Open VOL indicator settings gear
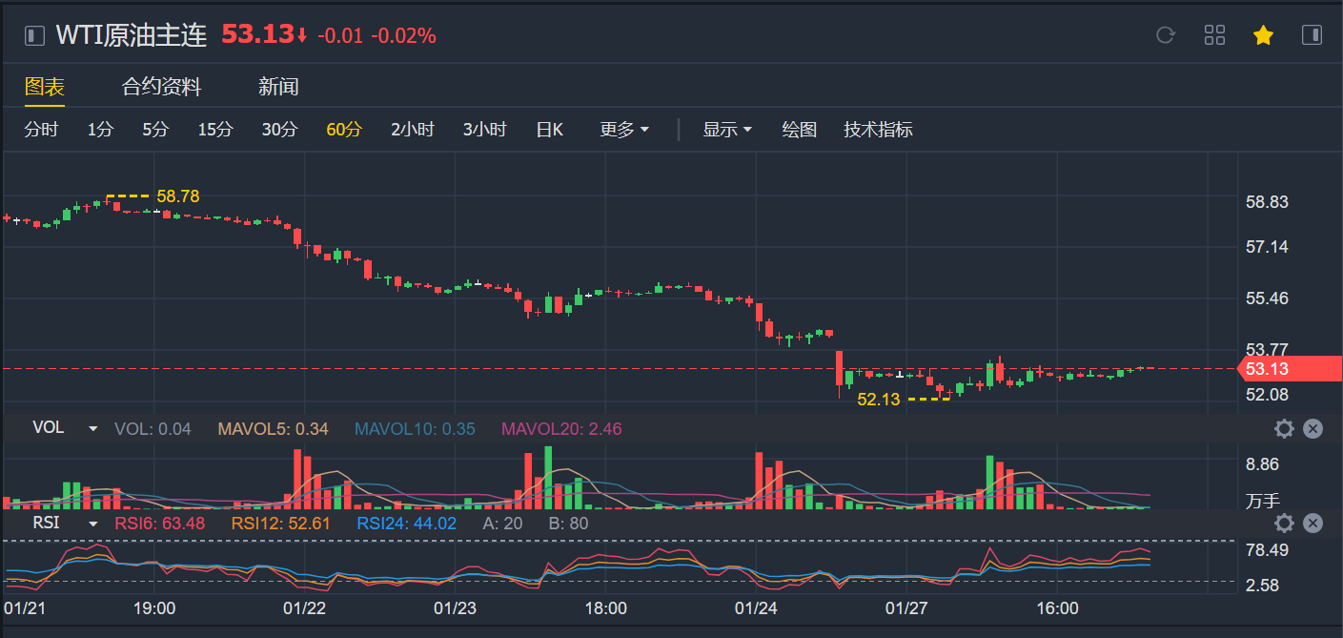 (1284, 429)
